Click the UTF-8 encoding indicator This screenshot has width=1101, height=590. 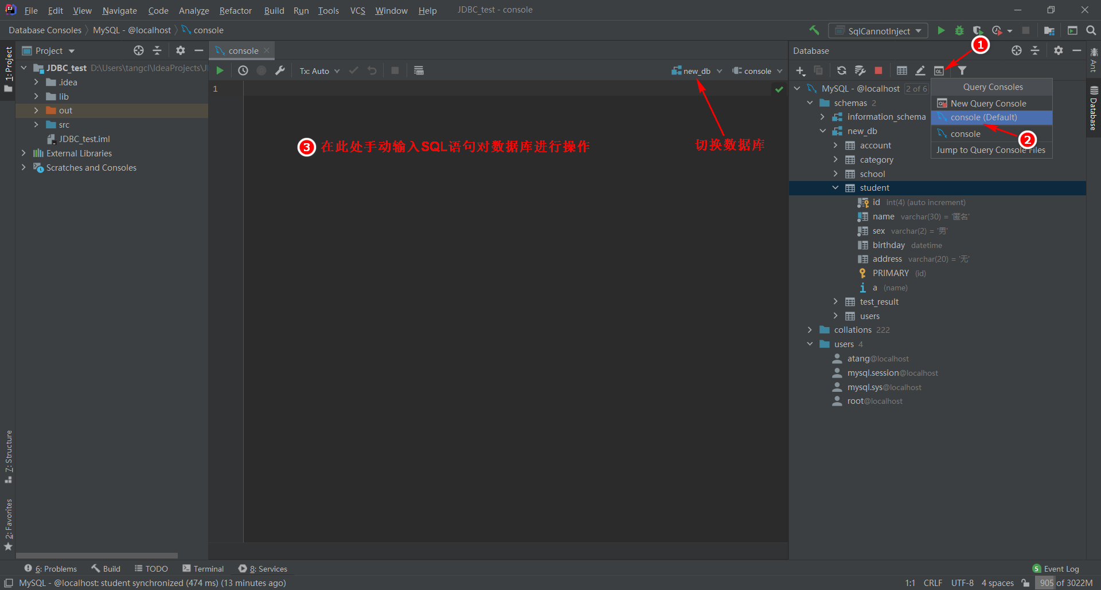click(962, 583)
